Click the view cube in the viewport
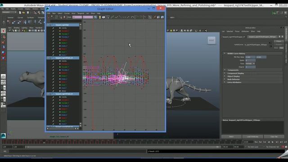This screenshot has width=288, height=162. 211,40
